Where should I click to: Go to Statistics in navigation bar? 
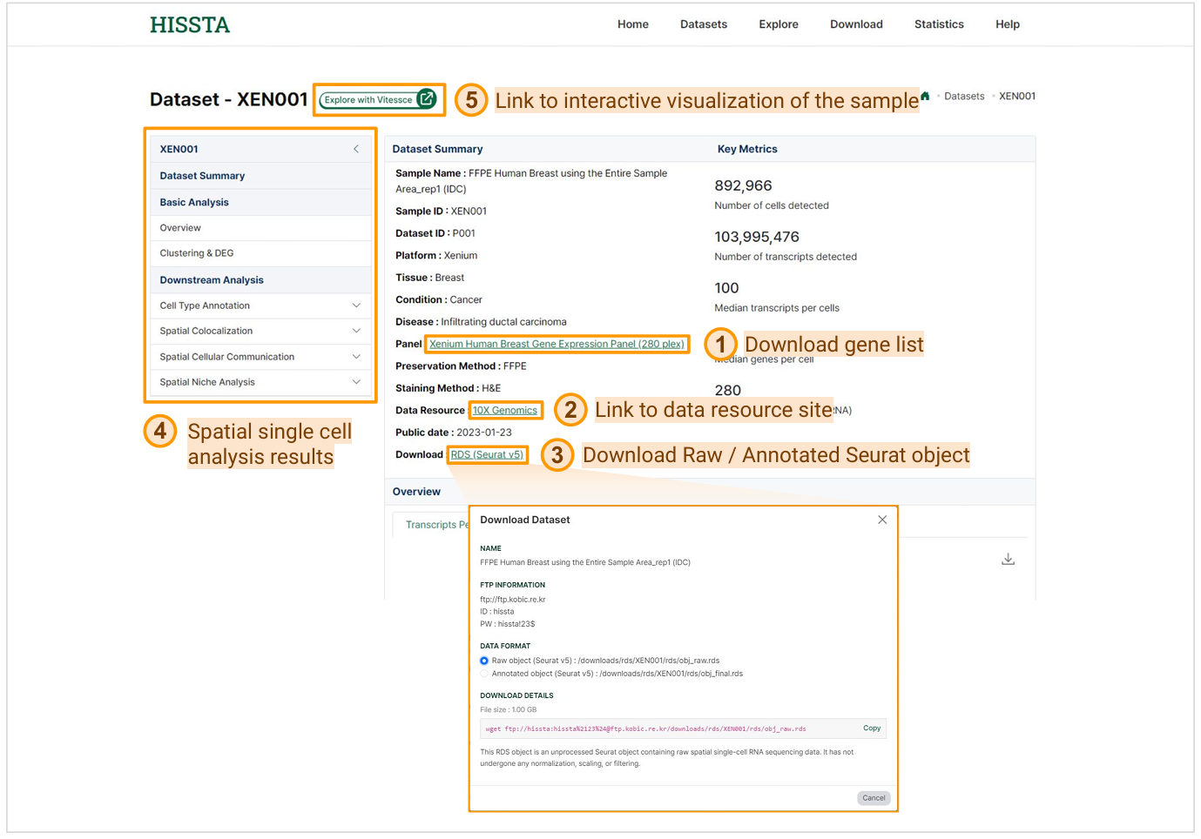938,24
